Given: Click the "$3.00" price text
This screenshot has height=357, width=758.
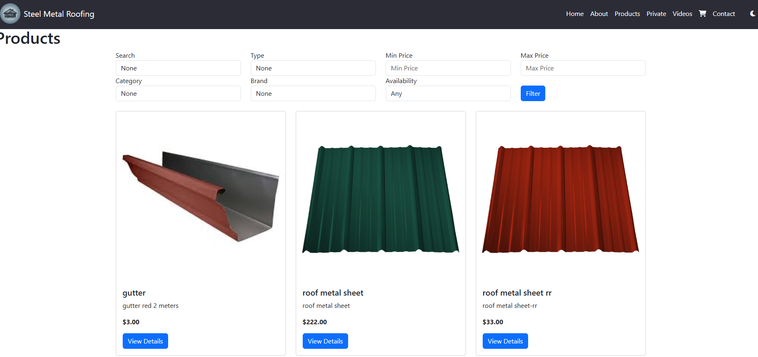Looking at the screenshot, I should tap(131, 322).
